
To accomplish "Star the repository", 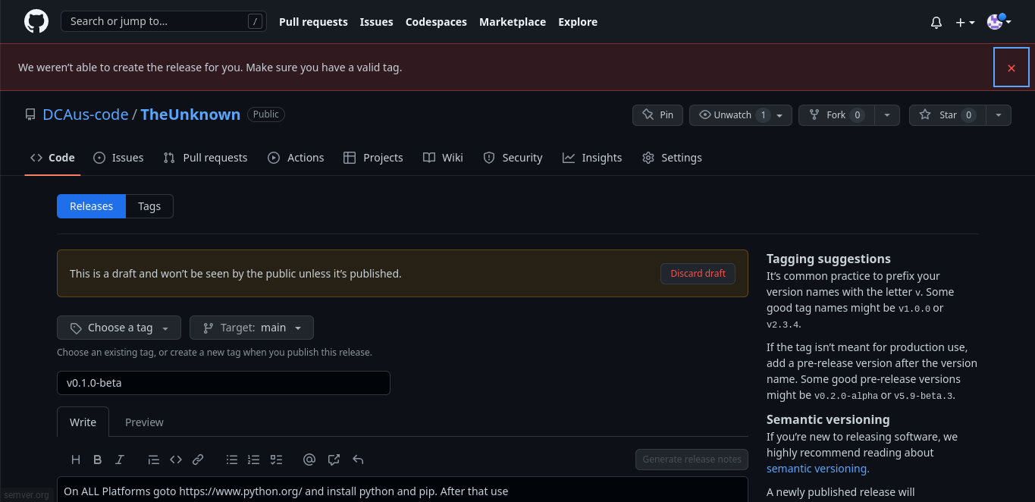I will point(948,115).
